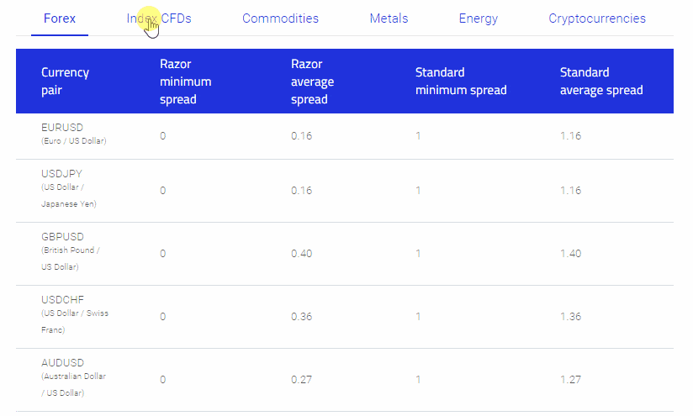
Task: Switch to the Energy tab
Action: pyautogui.click(x=479, y=18)
